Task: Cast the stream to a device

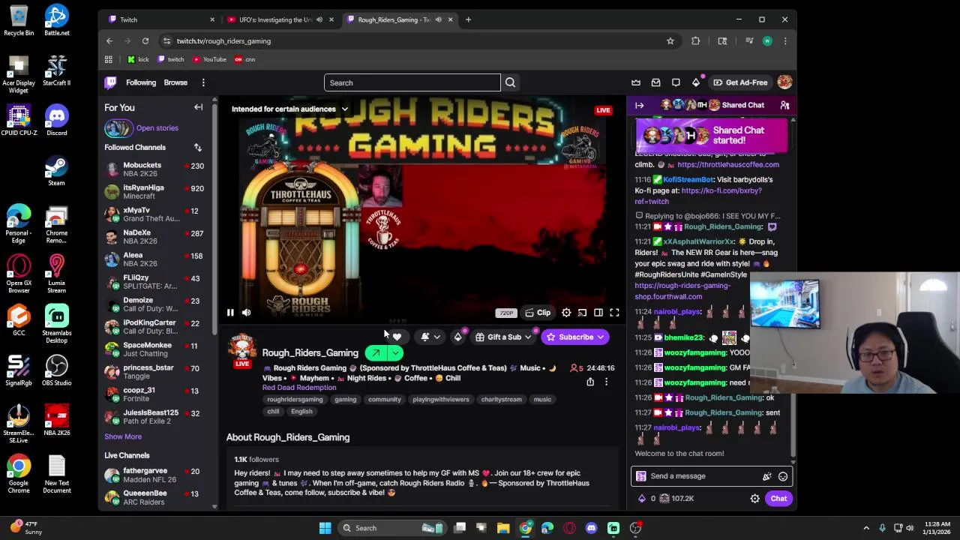Action: tap(582, 313)
